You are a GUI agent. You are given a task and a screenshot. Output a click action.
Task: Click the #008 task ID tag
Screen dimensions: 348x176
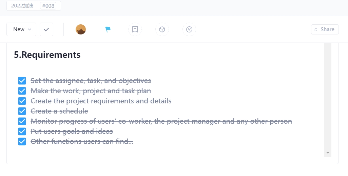tap(49, 6)
